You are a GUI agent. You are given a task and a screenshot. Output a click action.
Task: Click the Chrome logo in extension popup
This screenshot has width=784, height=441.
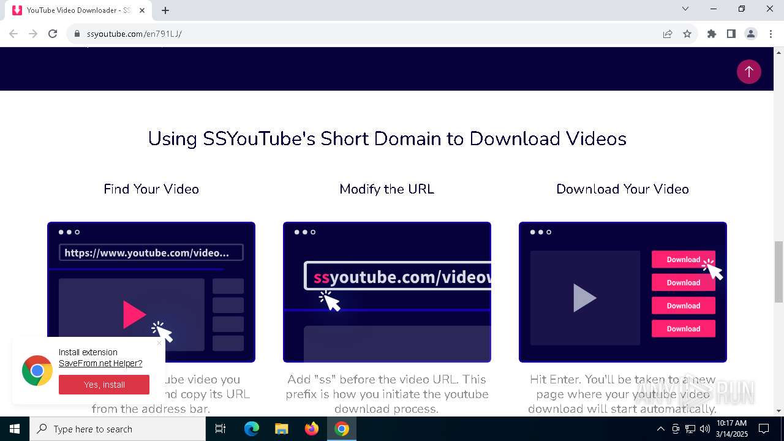coord(37,371)
